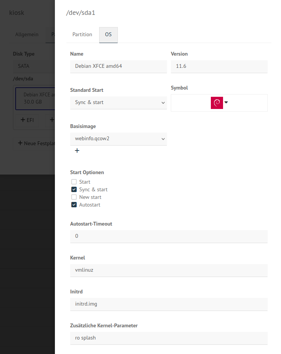This screenshot has height=354, width=281.
Task: Tick the New start checkbox
Action: [x=74, y=197]
